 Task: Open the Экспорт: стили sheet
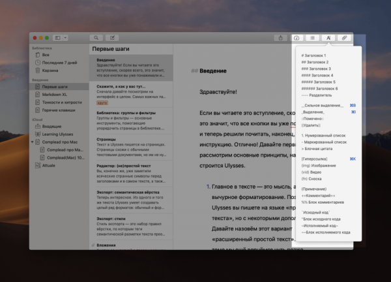(131, 227)
